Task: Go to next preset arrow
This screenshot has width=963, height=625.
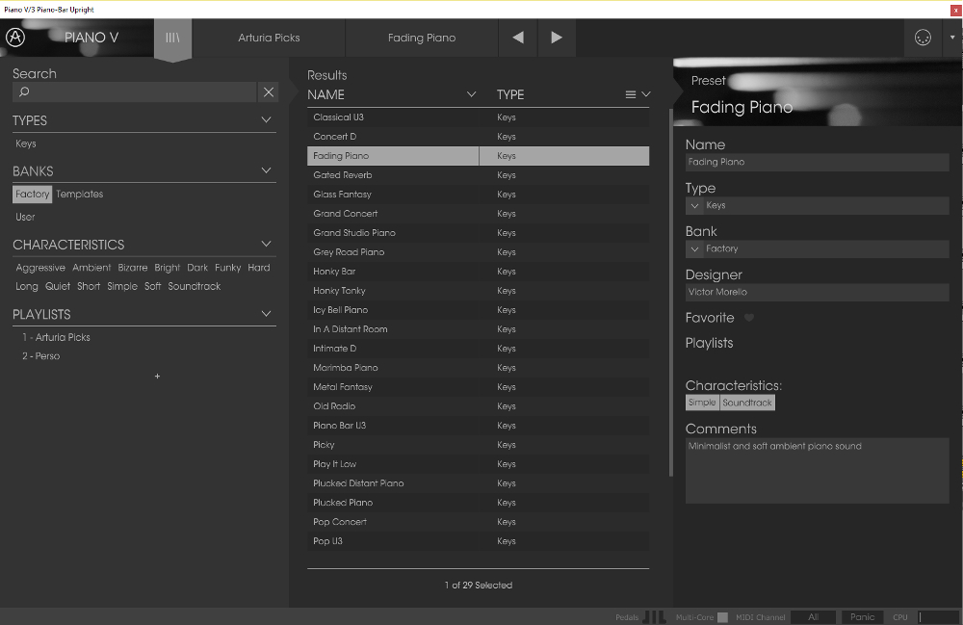Action: (557, 38)
